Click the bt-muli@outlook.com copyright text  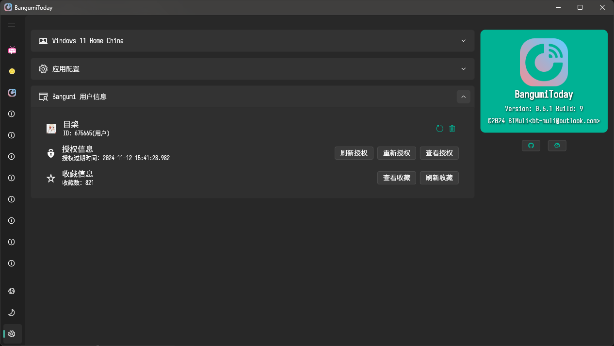tap(544, 120)
